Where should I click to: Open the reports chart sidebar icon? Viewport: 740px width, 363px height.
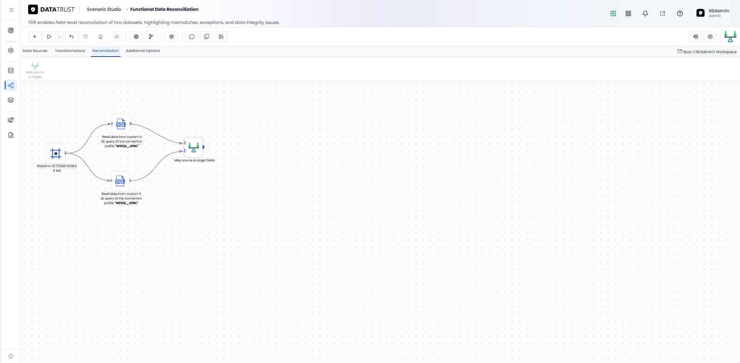tap(11, 135)
